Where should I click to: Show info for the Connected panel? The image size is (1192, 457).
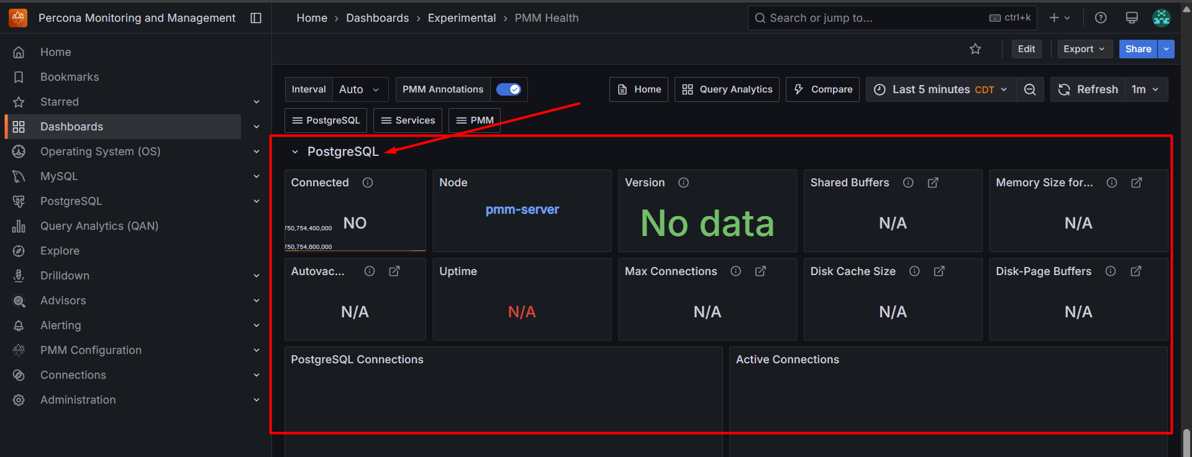368,183
